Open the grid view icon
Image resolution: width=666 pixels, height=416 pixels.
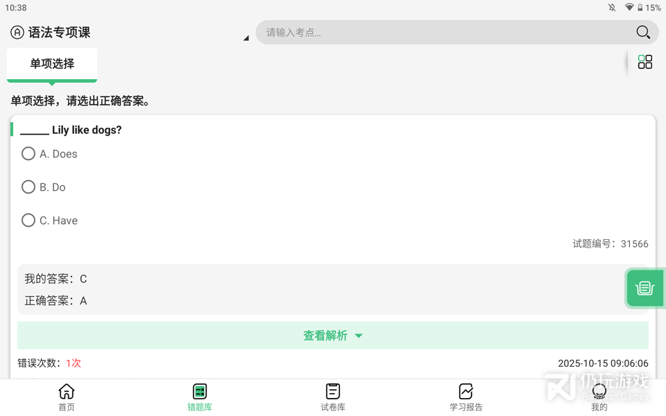(645, 62)
